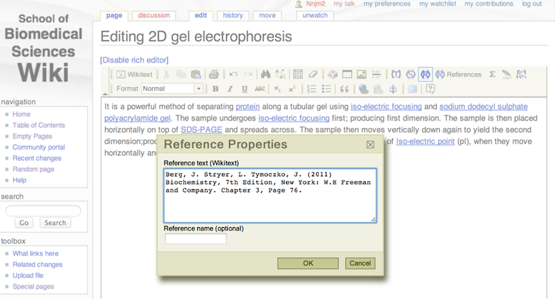The width and height of the screenshot is (555, 299).
Task: Open the Find binoculars tool
Action: pos(265,74)
